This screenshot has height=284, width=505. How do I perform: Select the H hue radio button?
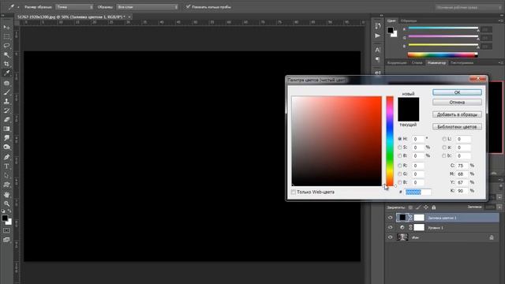(x=400, y=139)
